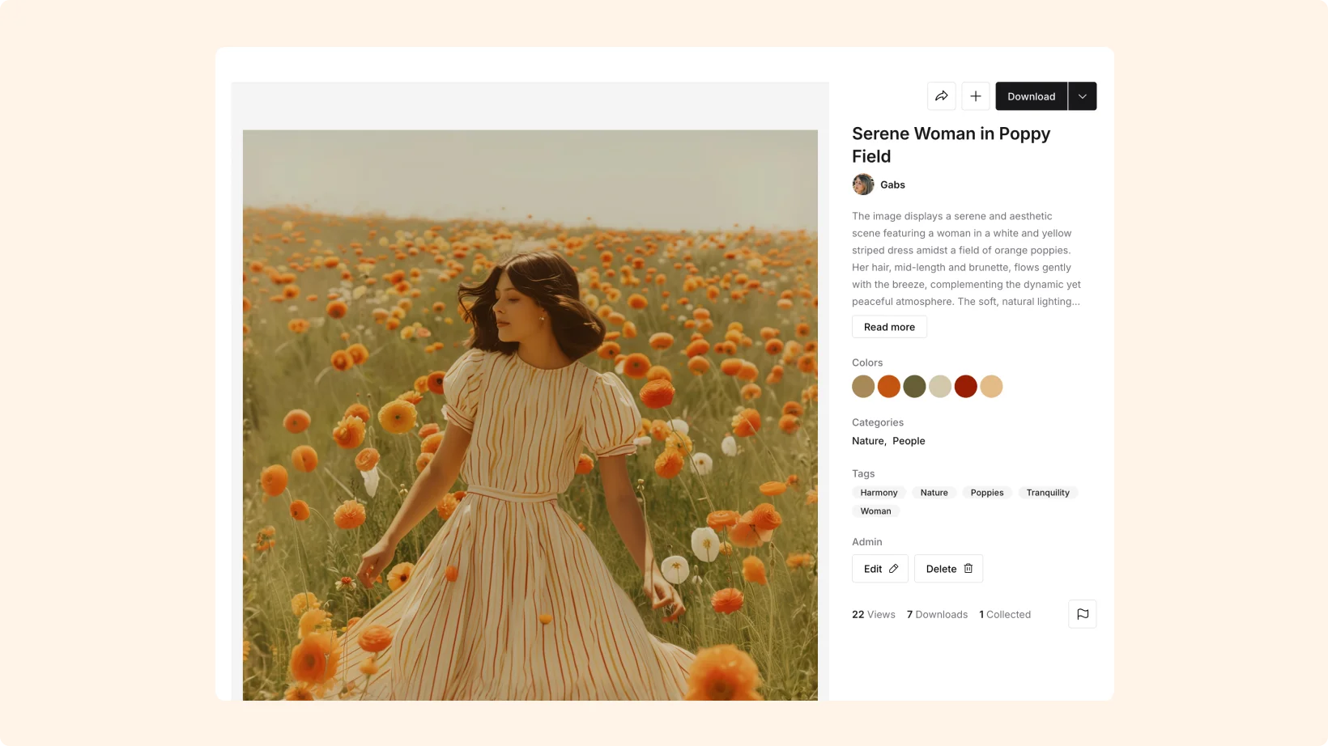Click the 1 Collected stat
This screenshot has height=746, width=1328.
pos(1005,615)
